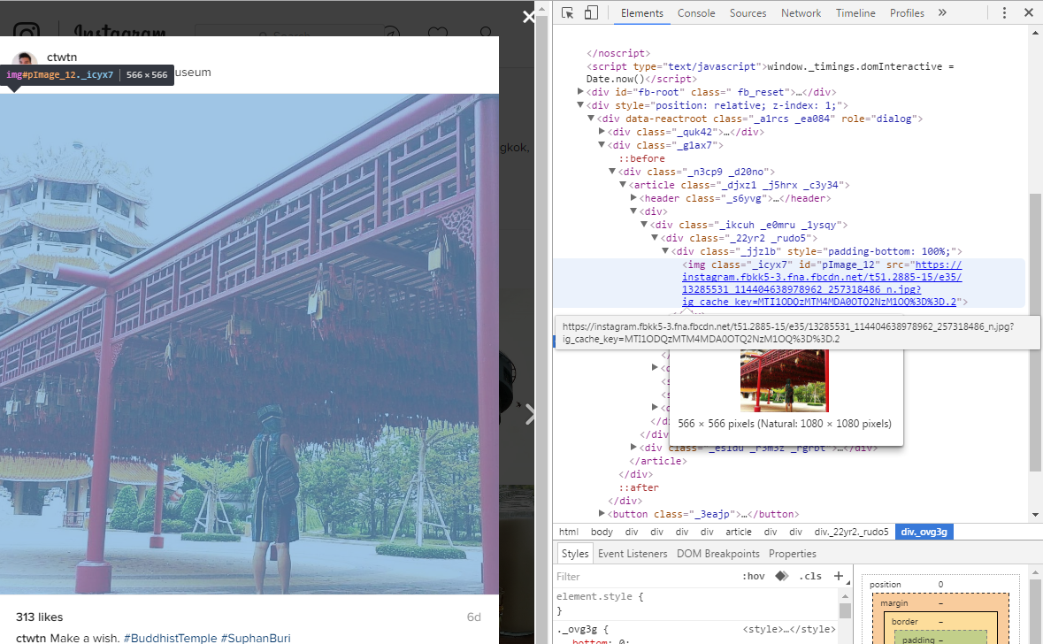Select the Event Listeners sidebar tab
The image size is (1043, 644).
[633, 554]
